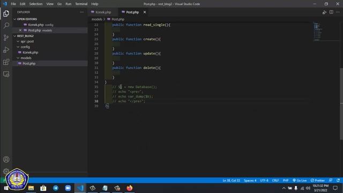Open the Selection menu
This screenshot has width=343, height=193.
pos(36,4)
